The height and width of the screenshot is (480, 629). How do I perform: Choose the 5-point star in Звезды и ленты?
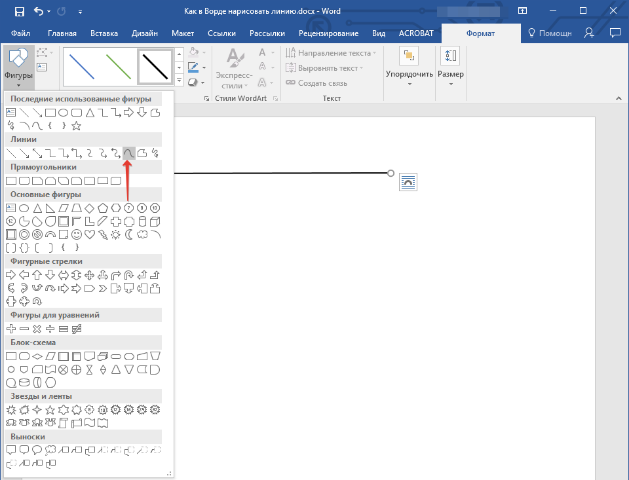coord(50,410)
